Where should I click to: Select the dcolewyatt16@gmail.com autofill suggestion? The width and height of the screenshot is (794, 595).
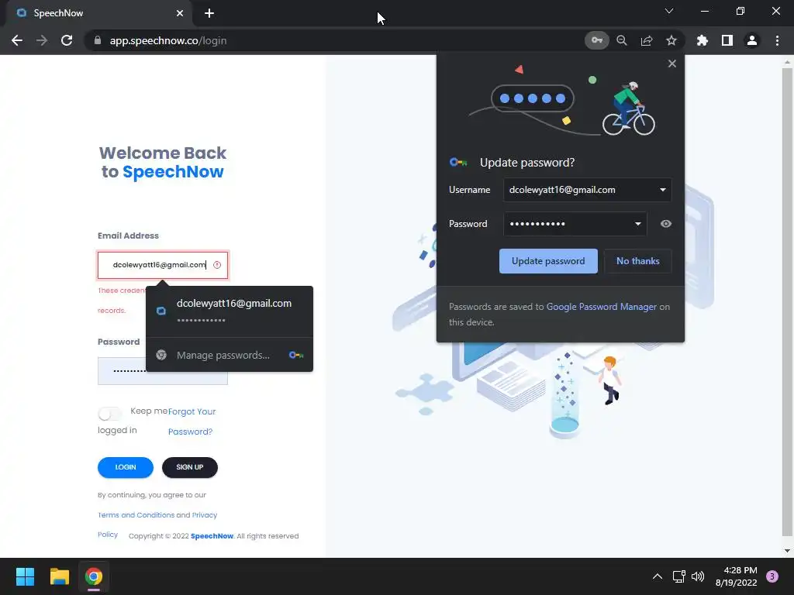point(230,311)
